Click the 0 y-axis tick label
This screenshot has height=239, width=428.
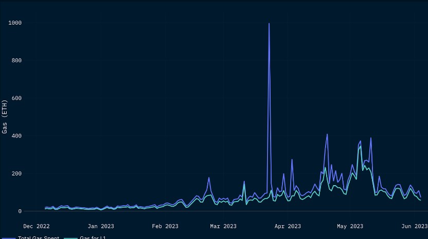coord(20,211)
